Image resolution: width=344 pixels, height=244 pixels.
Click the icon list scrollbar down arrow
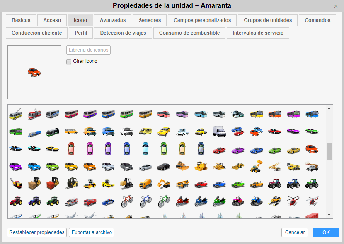coord(329,215)
